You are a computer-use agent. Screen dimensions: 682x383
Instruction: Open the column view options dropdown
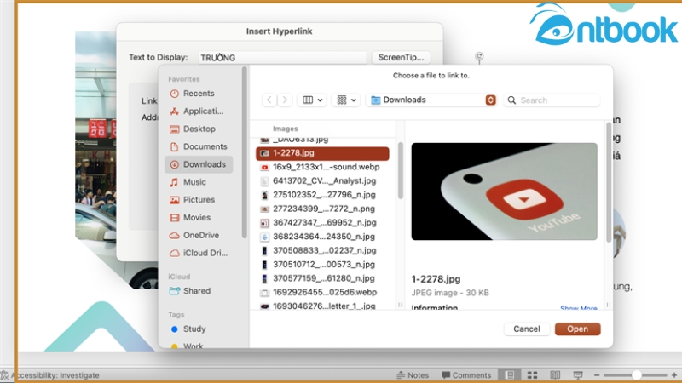312,100
